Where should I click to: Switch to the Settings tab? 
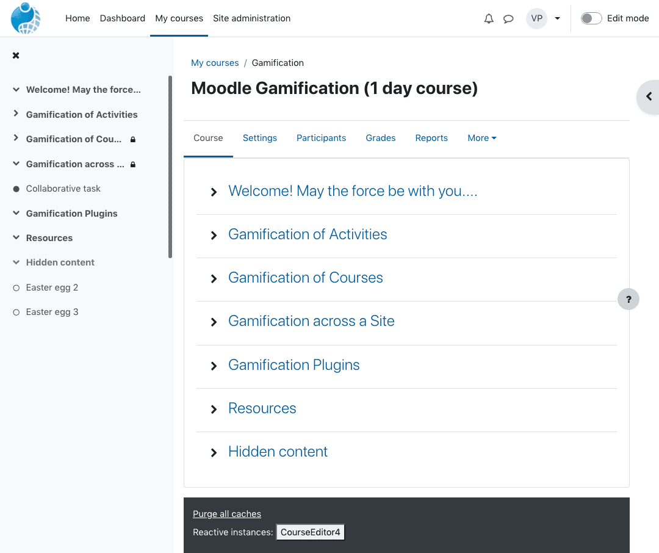tap(260, 138)
